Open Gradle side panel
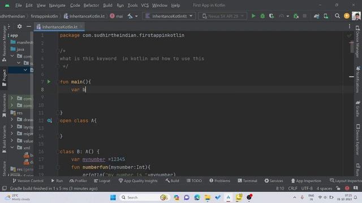This screenshot has height=203, width=362. pyautogui.click(x=357, y=108)
